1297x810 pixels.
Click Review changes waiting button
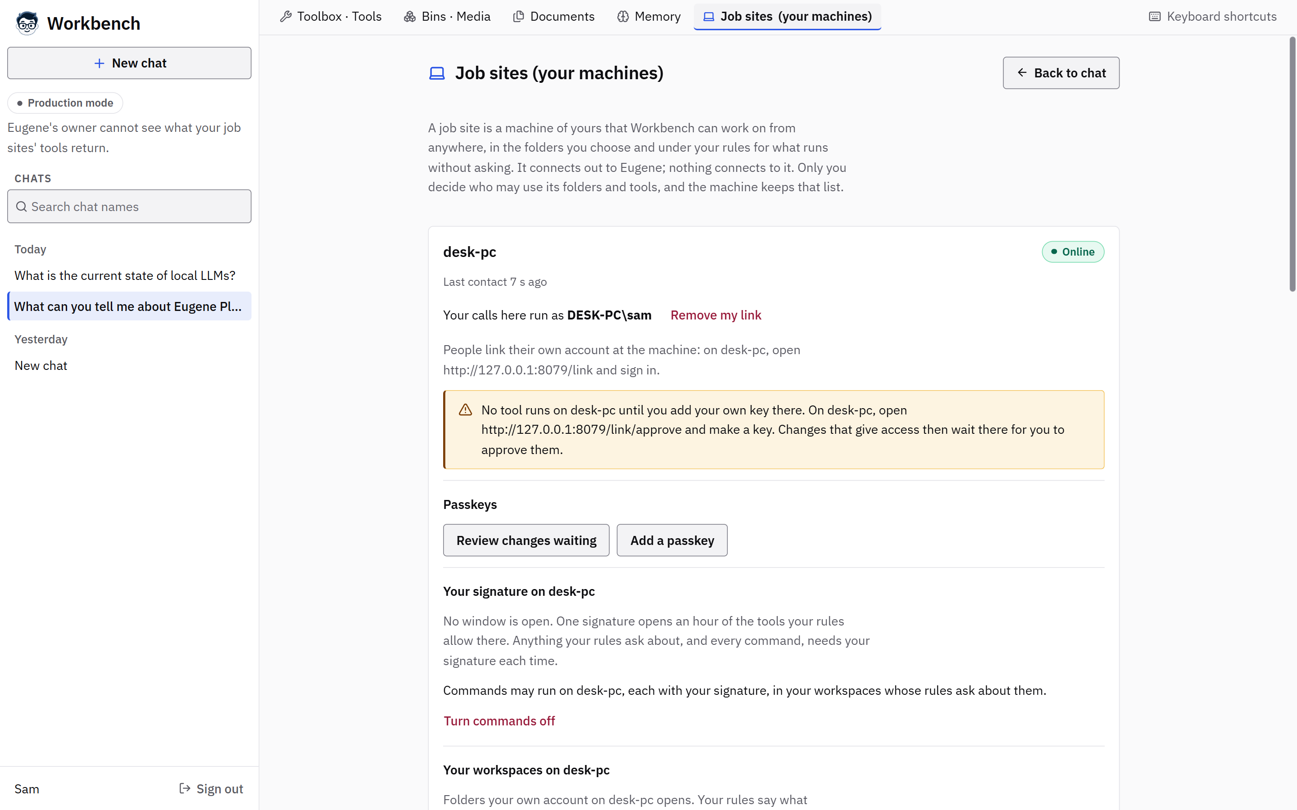(x=526, y=540)
